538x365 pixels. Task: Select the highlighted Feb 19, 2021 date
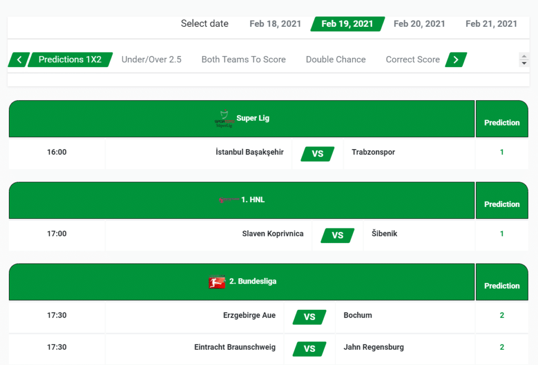coord(347,24)
